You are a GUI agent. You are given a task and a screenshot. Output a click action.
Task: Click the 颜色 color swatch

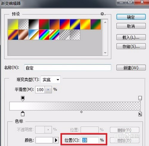[44, 140]
